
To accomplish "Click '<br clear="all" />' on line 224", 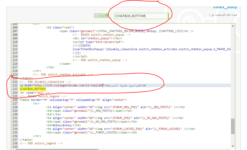I will click(34, 93).
